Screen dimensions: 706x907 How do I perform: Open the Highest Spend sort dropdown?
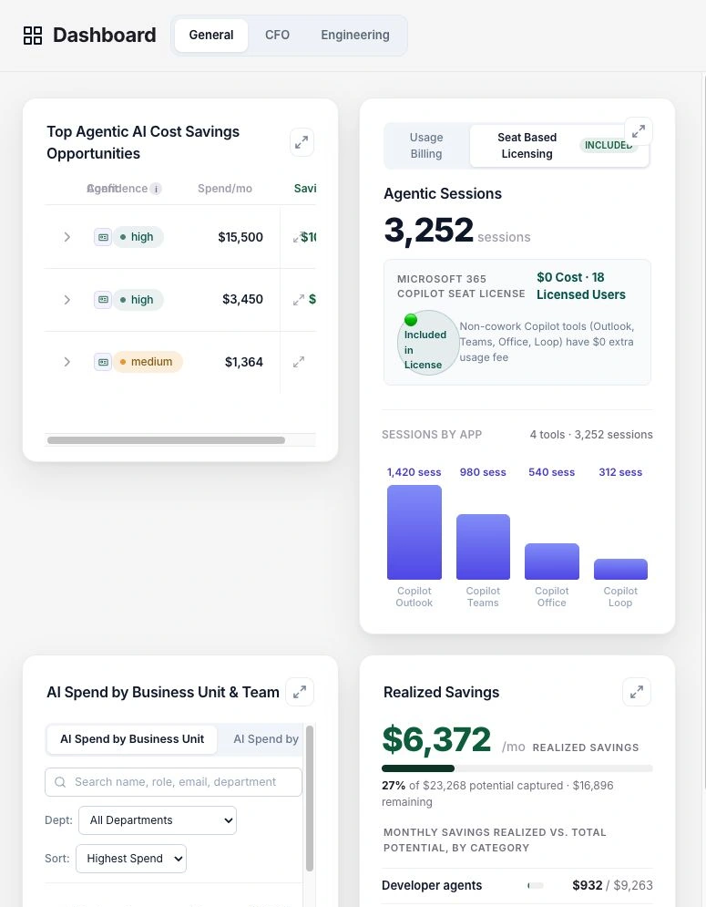(x=131, y=859)
